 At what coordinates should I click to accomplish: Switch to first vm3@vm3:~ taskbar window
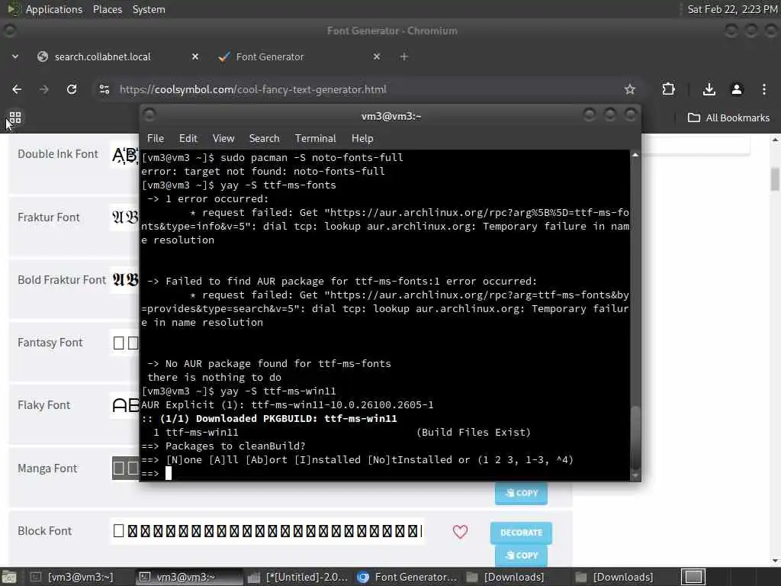point(72,577)
